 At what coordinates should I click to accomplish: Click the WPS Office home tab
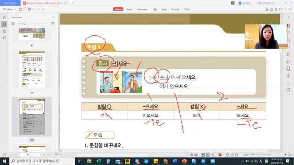[10, 3]
